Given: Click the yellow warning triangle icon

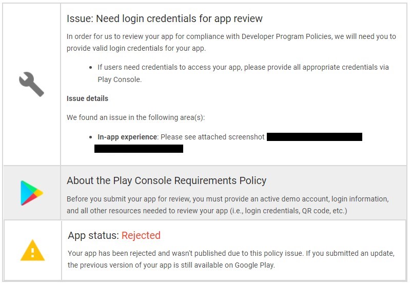Looking at the screenshot, I should point(32,251).
